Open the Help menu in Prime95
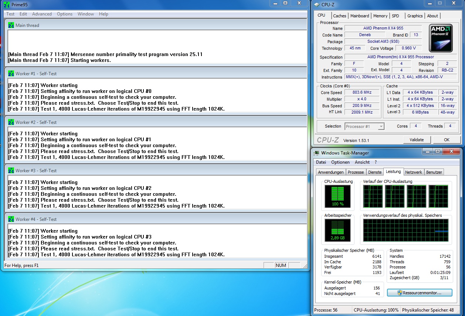Image resolution: width=465 pixels, height=316 pixels. 104,14
